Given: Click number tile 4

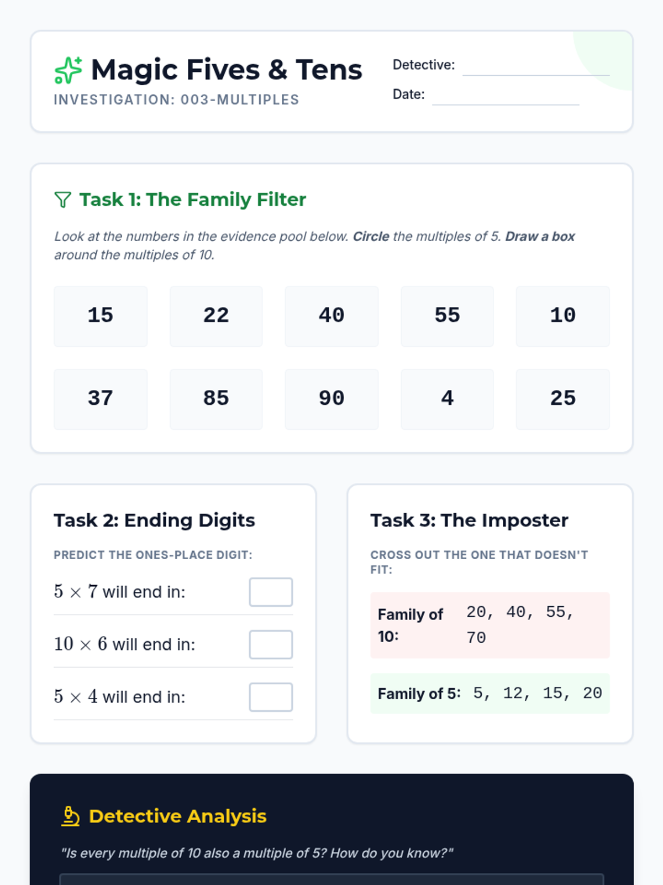Looking at the screenshot, I should click(x=447, y=399).
